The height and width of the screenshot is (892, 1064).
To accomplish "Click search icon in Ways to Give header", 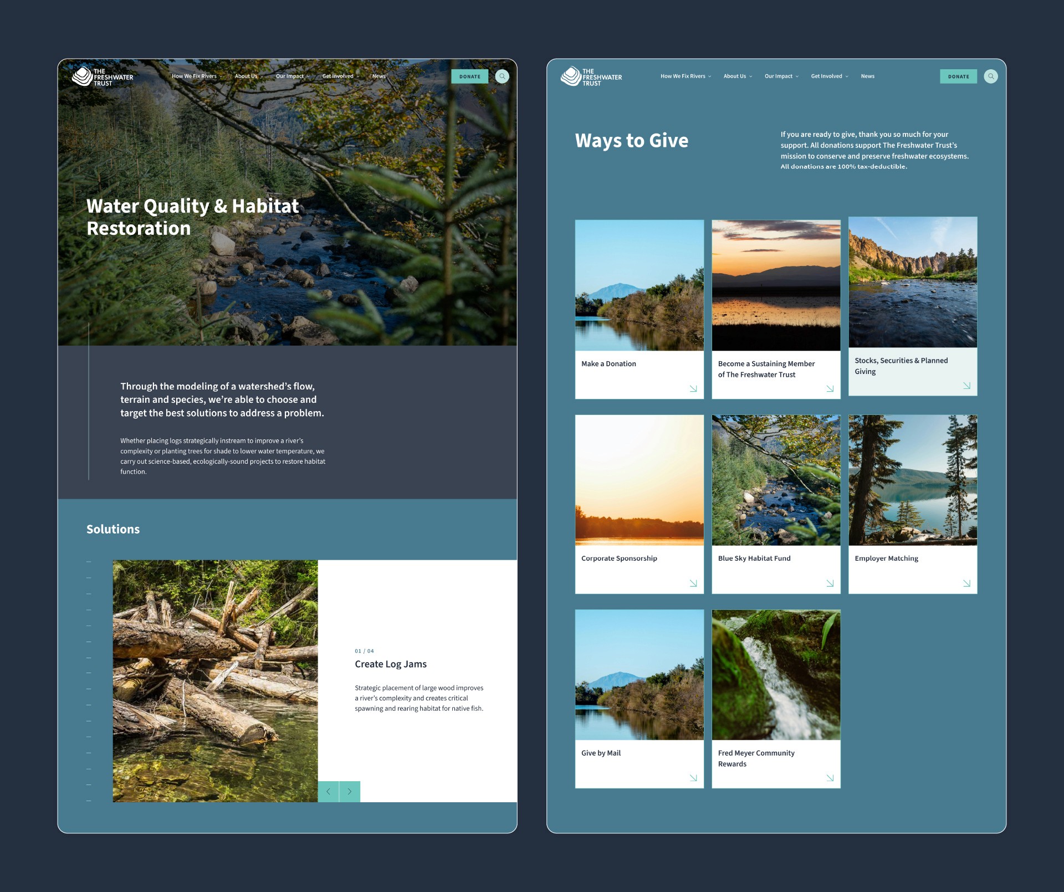I will coord(991,76).
